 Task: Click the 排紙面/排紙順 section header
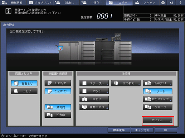pos(58,74)
